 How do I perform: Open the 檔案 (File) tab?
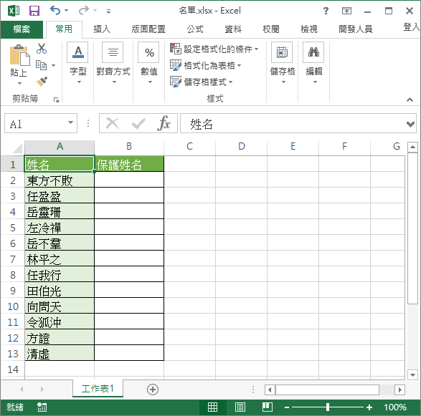pos(22,29)
